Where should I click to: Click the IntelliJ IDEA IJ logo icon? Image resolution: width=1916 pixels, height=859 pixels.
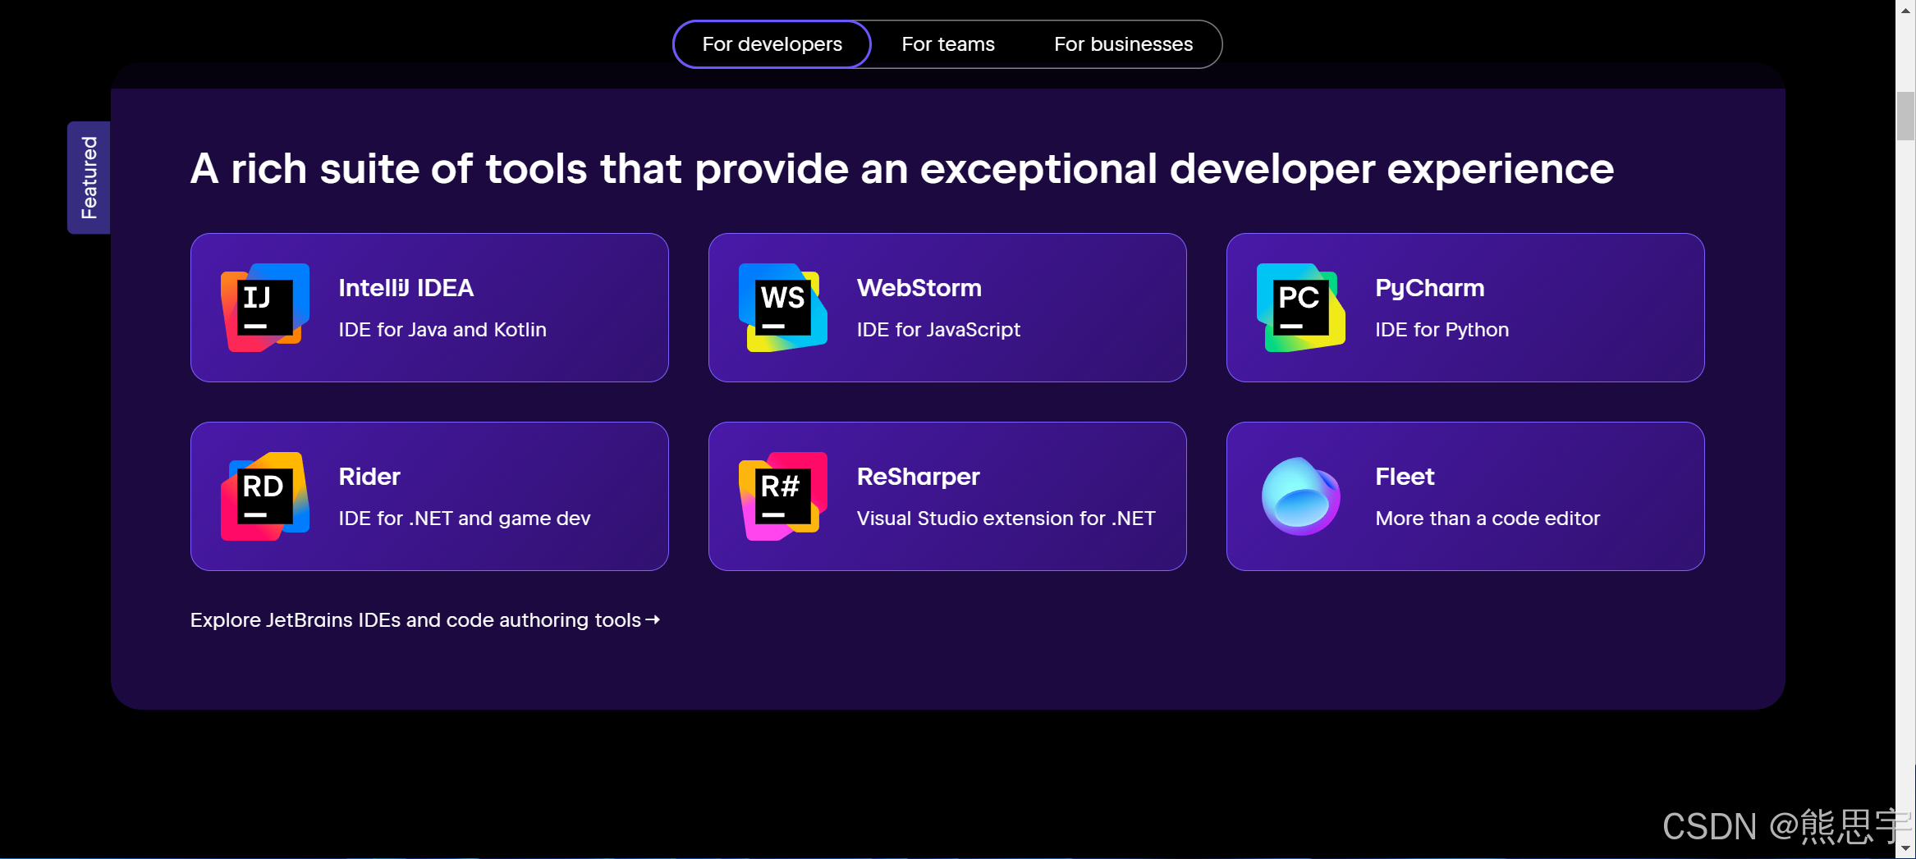[x=265, y=308]
